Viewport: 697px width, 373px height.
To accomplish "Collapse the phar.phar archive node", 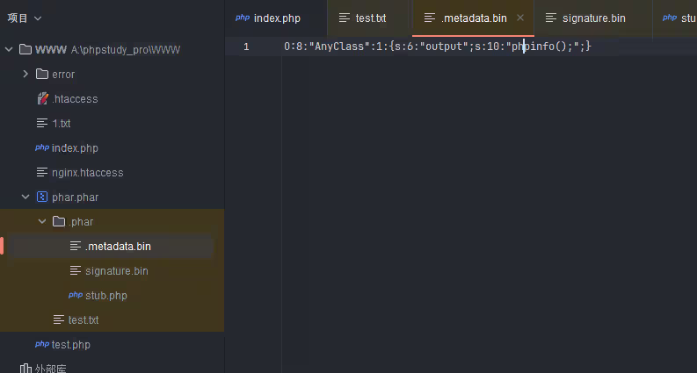I will tap(25, 197).
